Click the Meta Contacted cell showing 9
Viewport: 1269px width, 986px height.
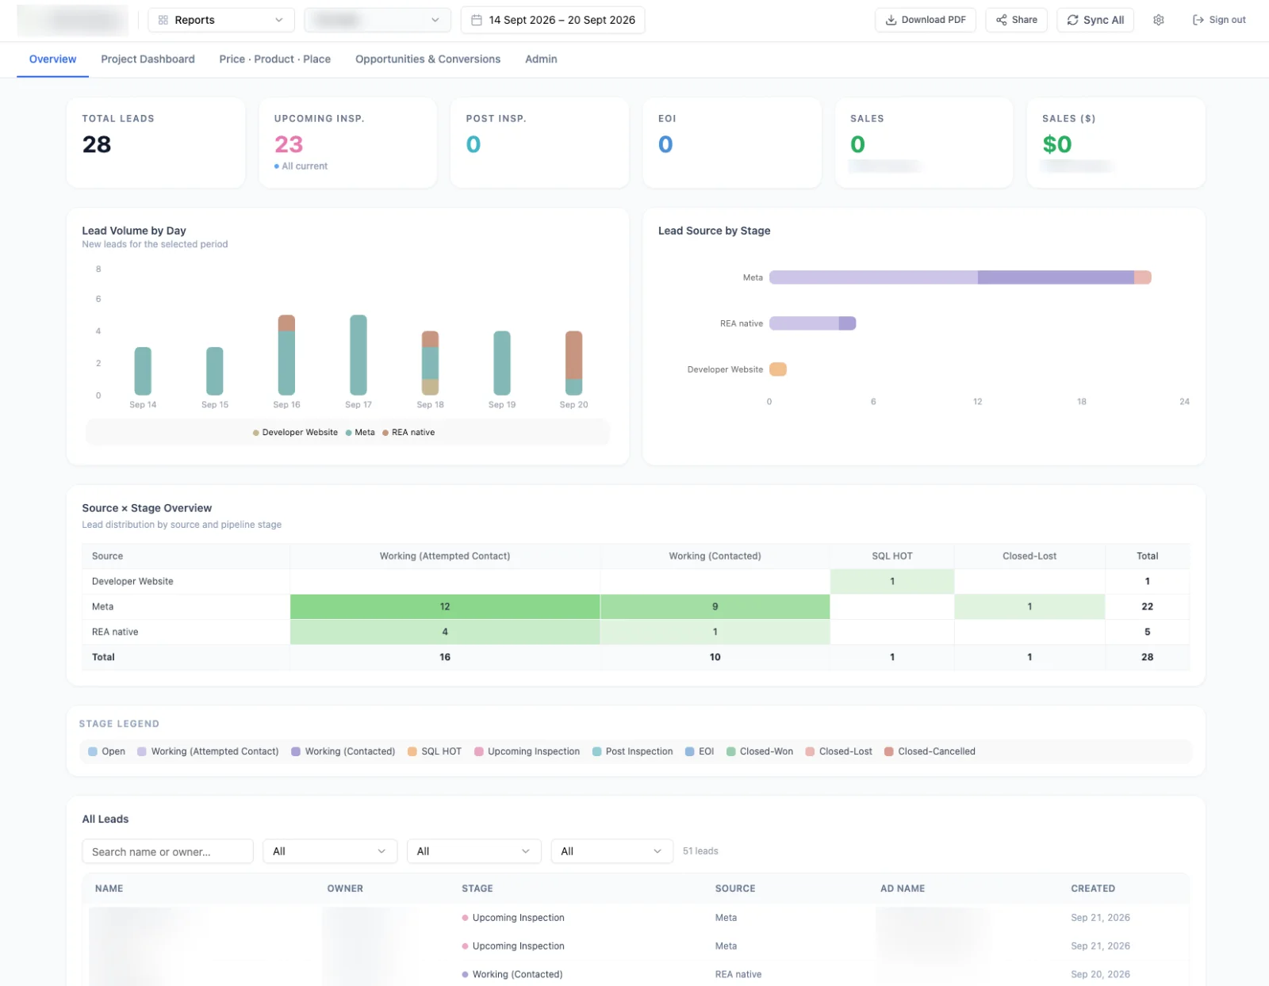[x=715, y=606]
